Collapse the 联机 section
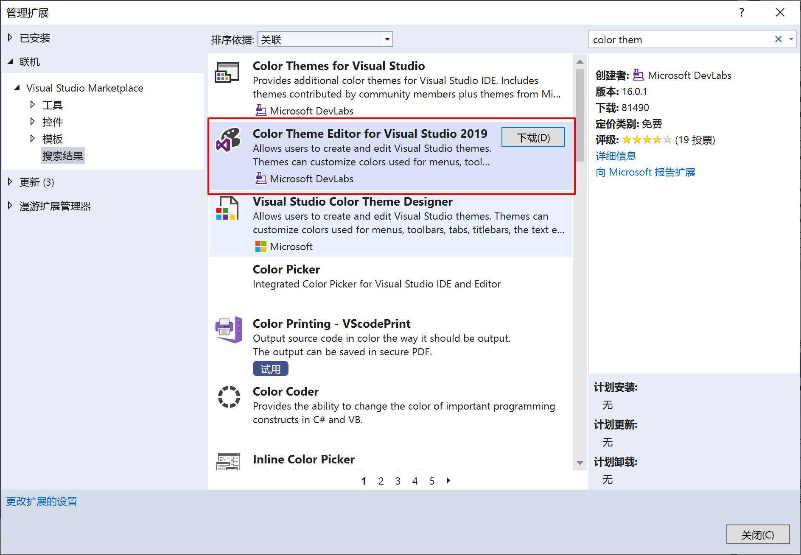 [x=11, y=62]
